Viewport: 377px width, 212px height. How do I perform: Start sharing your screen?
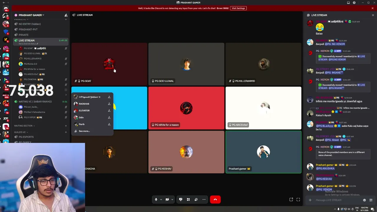coord(181,200)
